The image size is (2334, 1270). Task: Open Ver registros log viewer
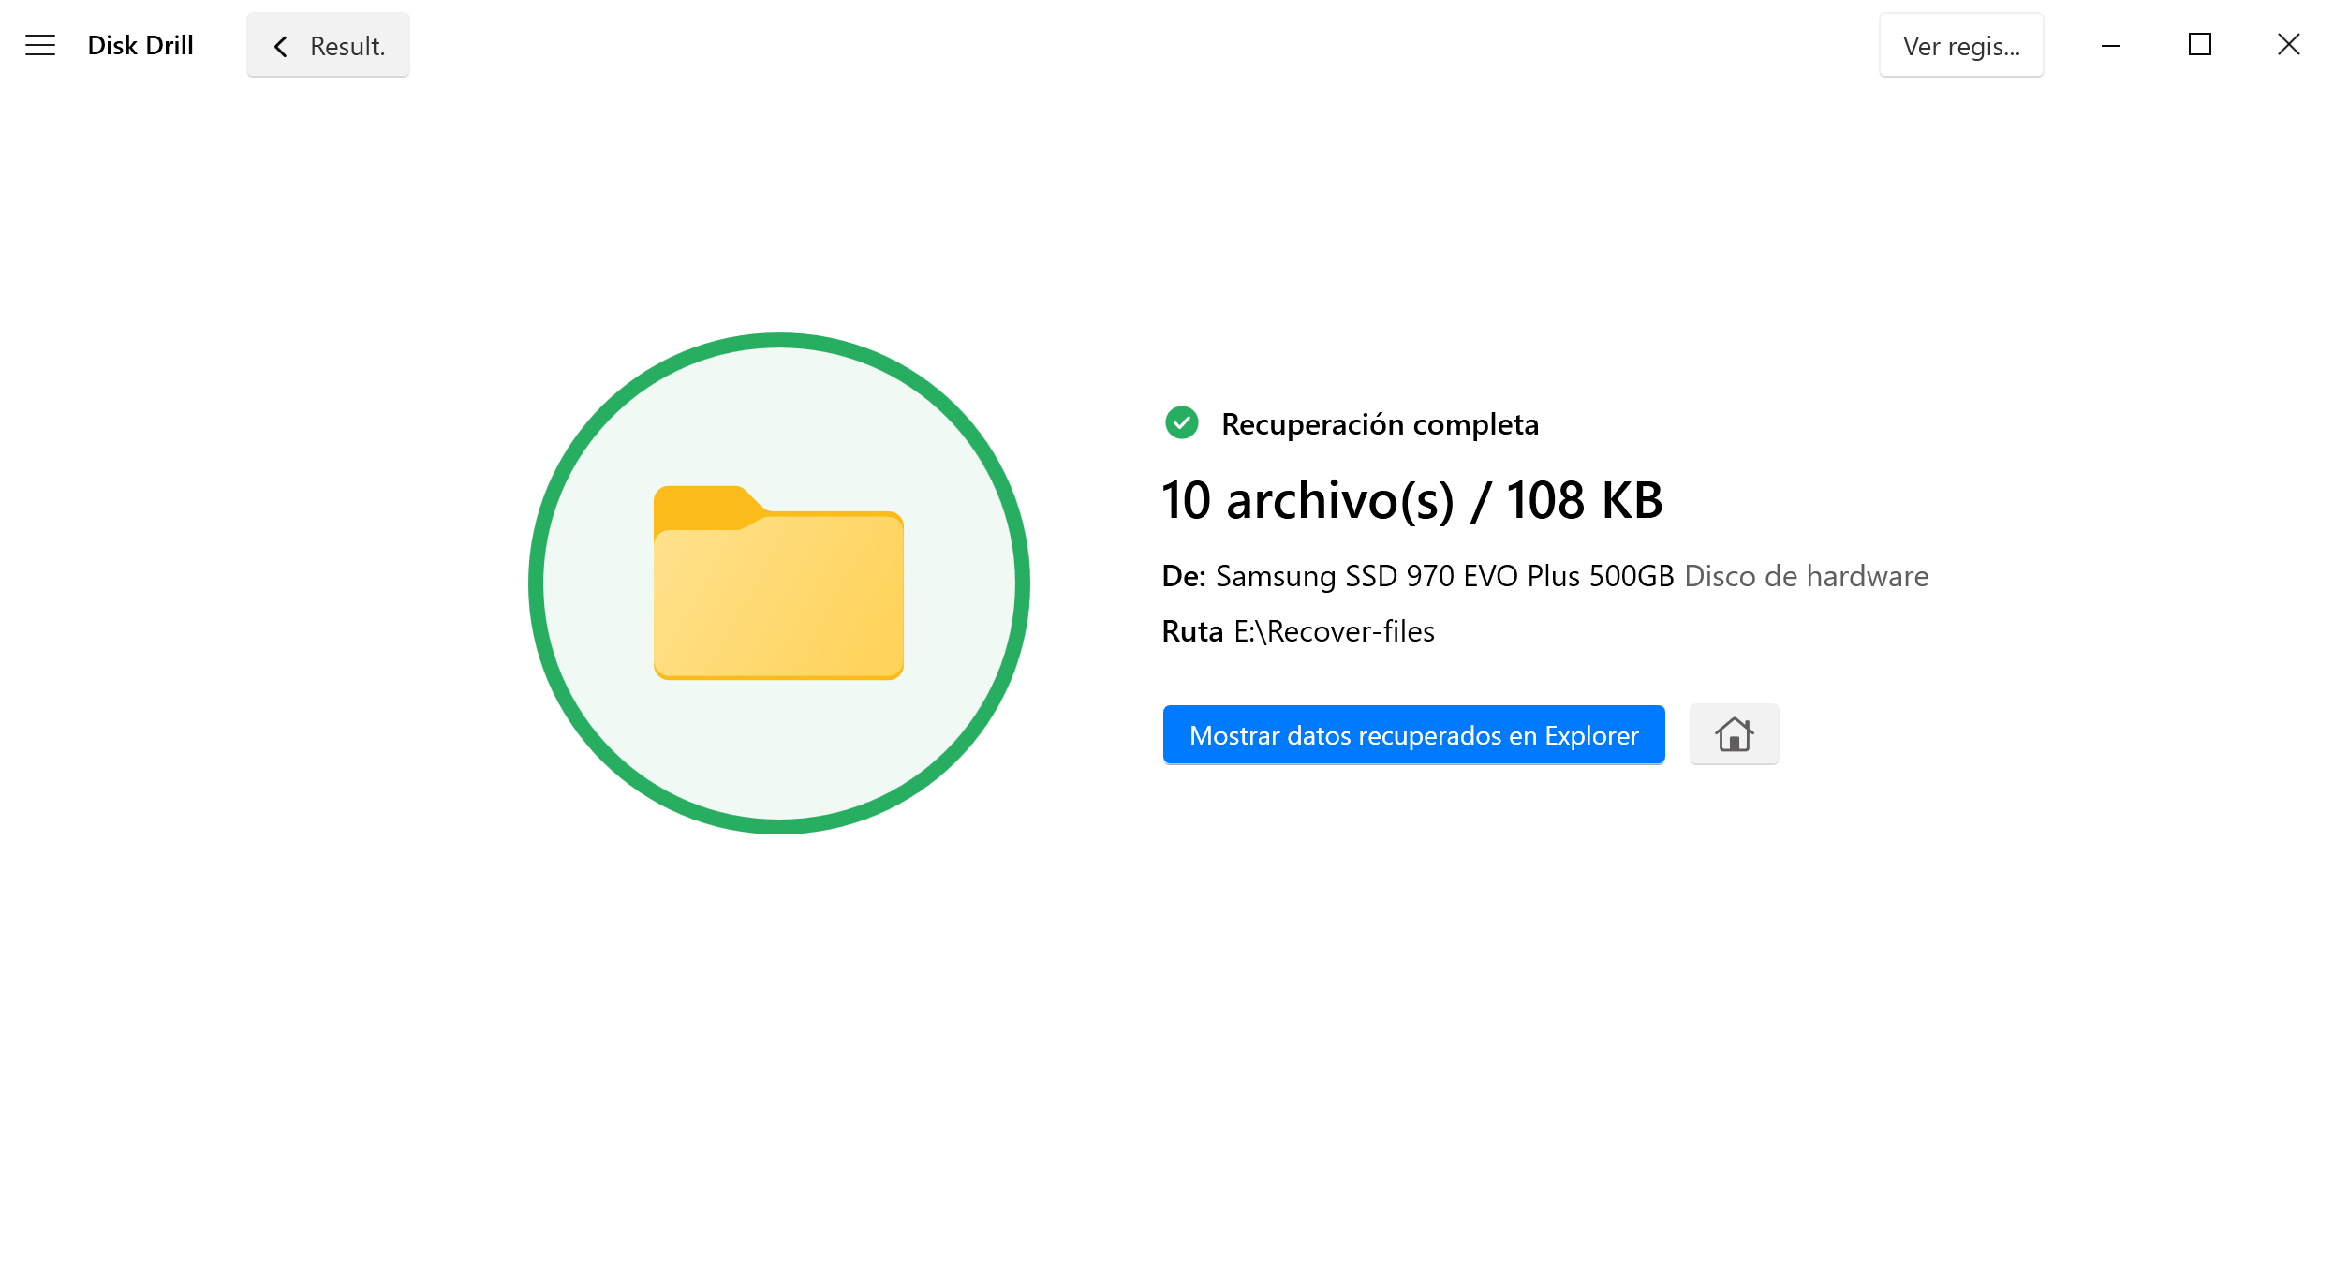point(1960,44)
